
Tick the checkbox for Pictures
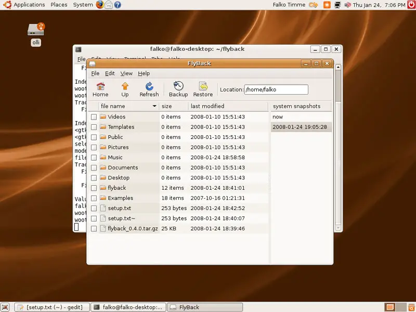coord(94,147)
